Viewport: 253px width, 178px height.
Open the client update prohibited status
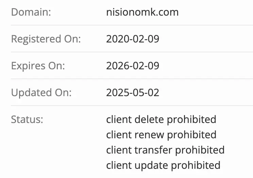click(x=163, y=165)
